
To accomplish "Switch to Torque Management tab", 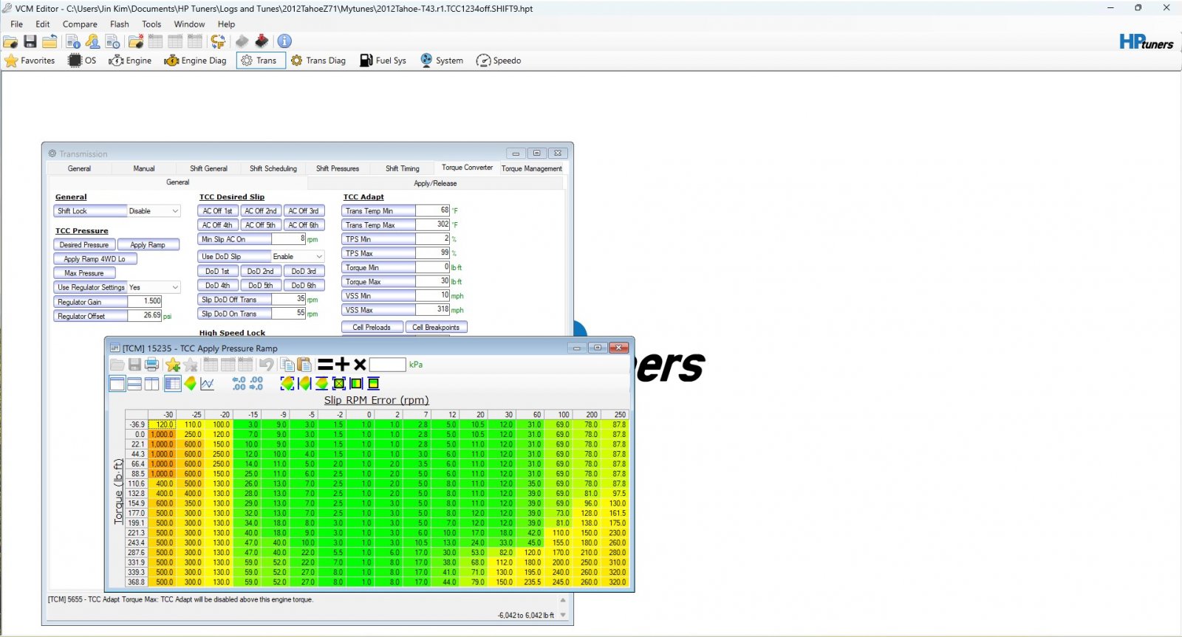I will point(532,168).
